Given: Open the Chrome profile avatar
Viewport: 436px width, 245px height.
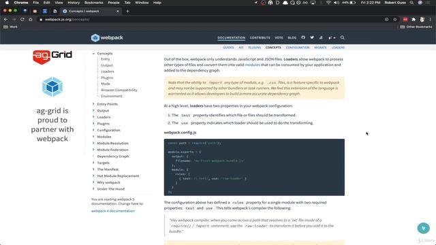Looking at the screenshot, I should tap(422, 20).
